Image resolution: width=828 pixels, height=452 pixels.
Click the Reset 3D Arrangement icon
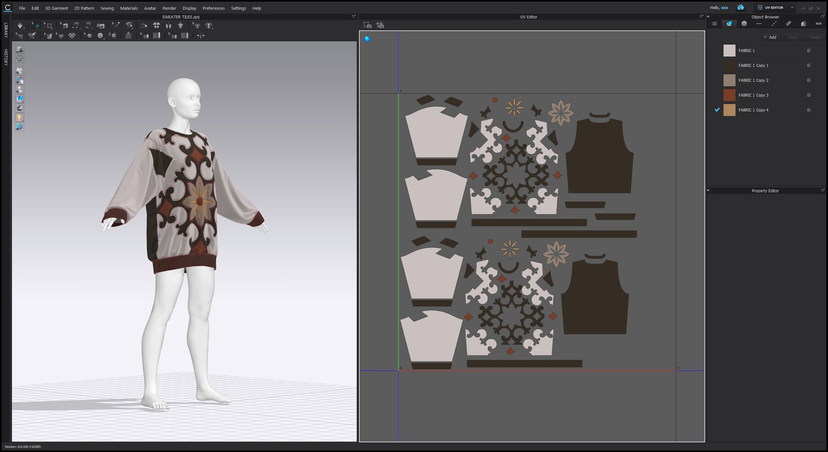[x=168, y=26]
